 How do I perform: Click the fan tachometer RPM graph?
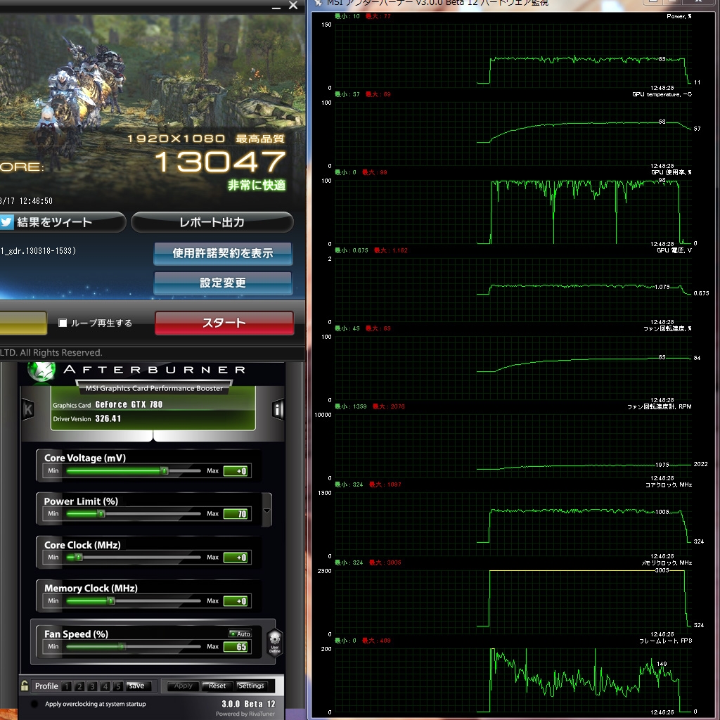coord(513,445)
